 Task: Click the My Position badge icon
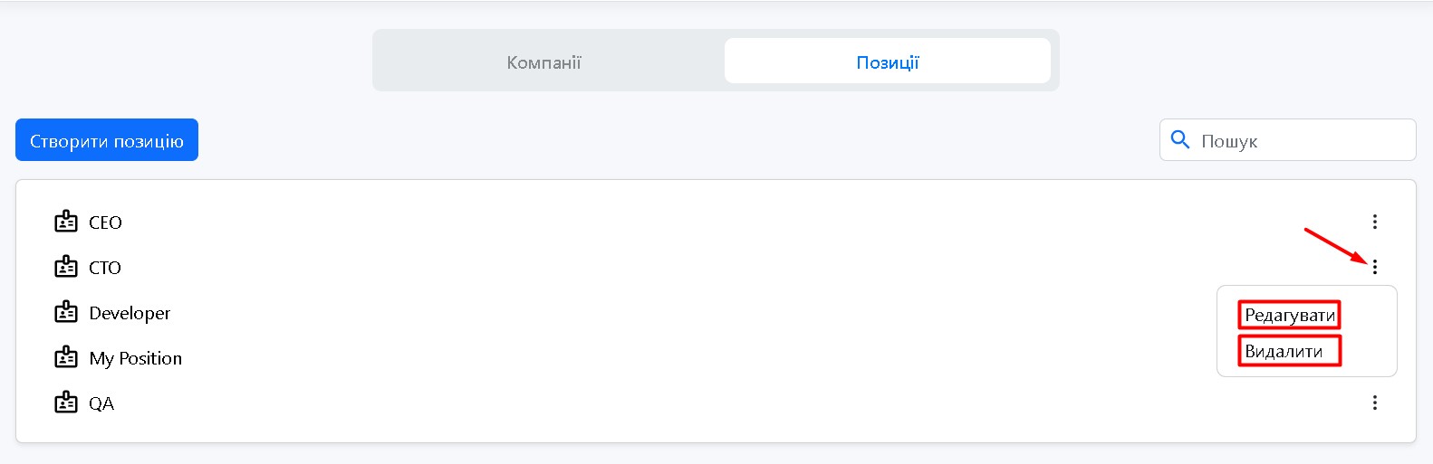(66, 357)
